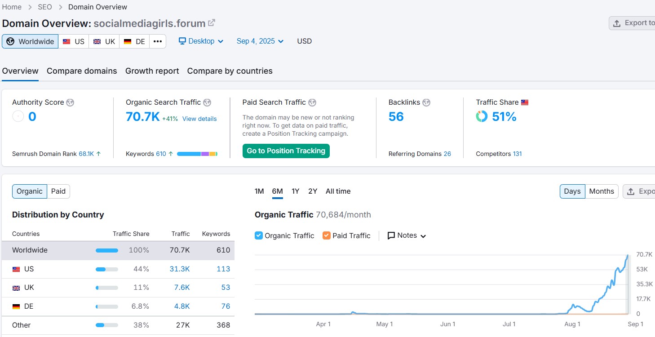
Task: Open the Sep 4, 2025 date dropdown
Action: [260, 41]
